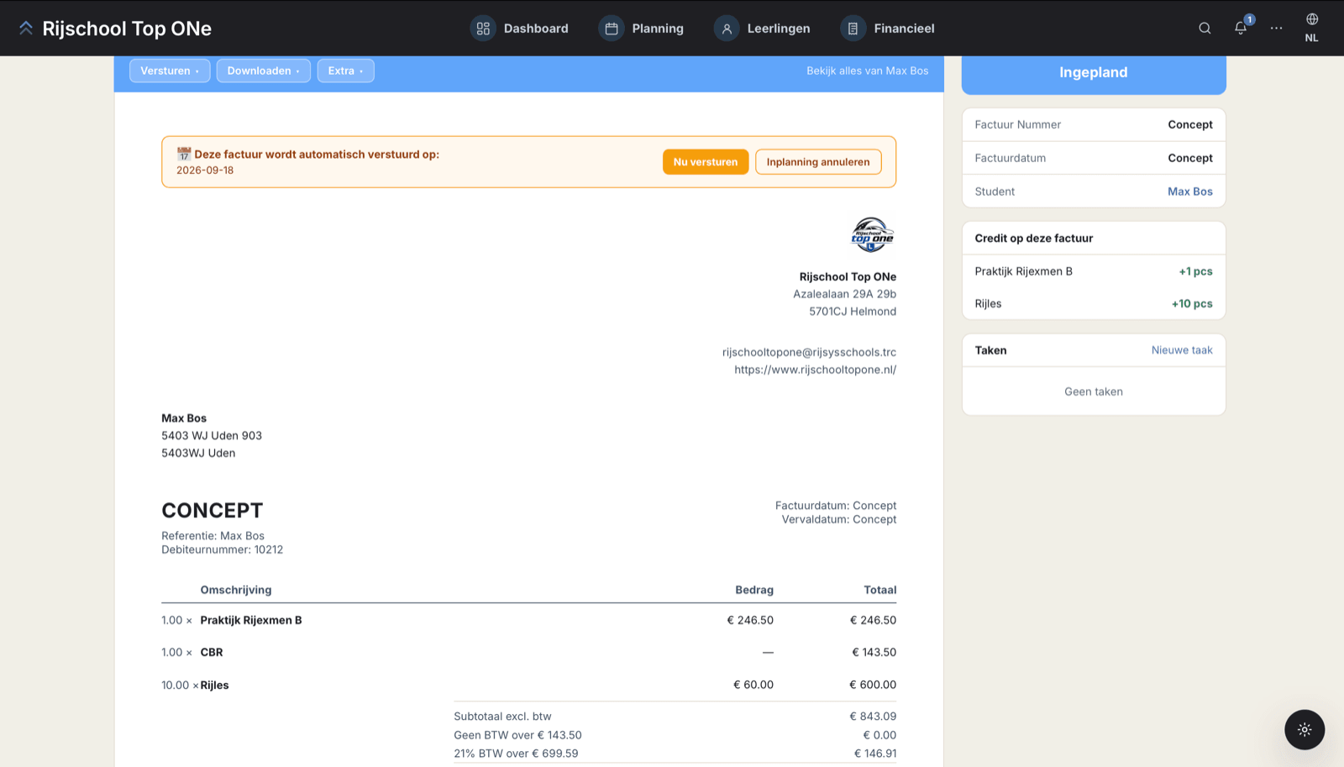Click Referentie: Max Bos text
The width and height of the screenshot is (1344, 767).
tap(213, 536)
